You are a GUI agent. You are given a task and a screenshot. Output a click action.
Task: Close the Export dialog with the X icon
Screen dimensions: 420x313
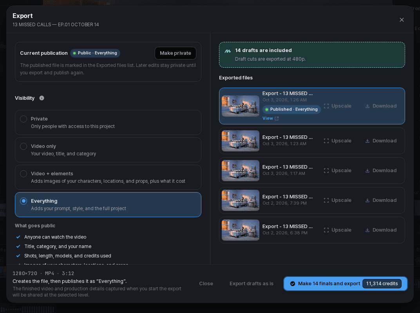click(402, 20)
